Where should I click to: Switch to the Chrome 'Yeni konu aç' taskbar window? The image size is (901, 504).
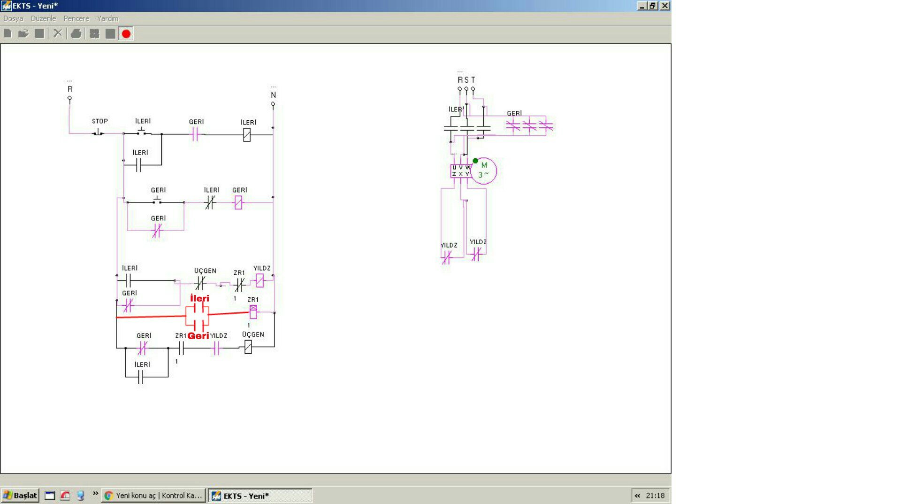point(153,496)
